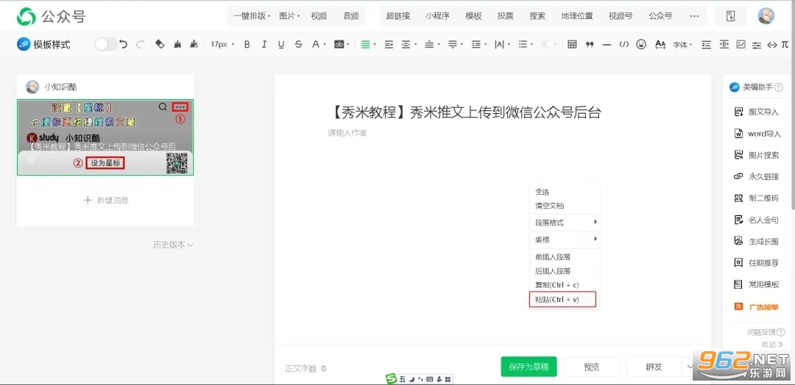The height and width of the screenshot is (385, 795).
Task: Expand 历史版本 list
Action: tap(174, 245)
